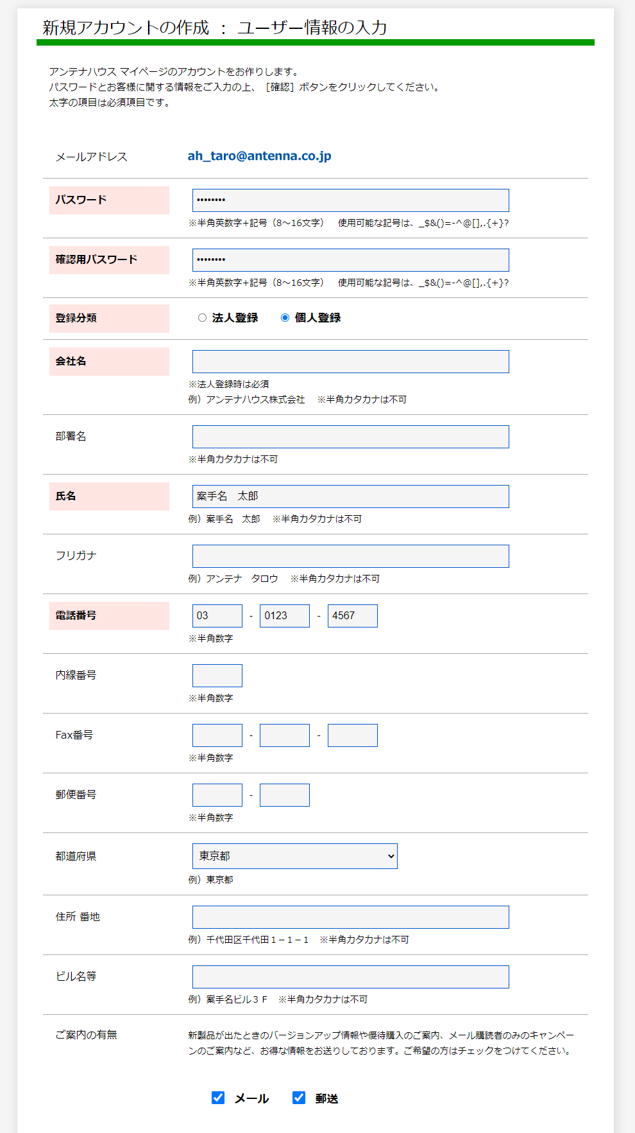This screenshot has width=635, height=1133.
Task: Click the 確認用パスワード input field
Action: (x=350, y=260)
